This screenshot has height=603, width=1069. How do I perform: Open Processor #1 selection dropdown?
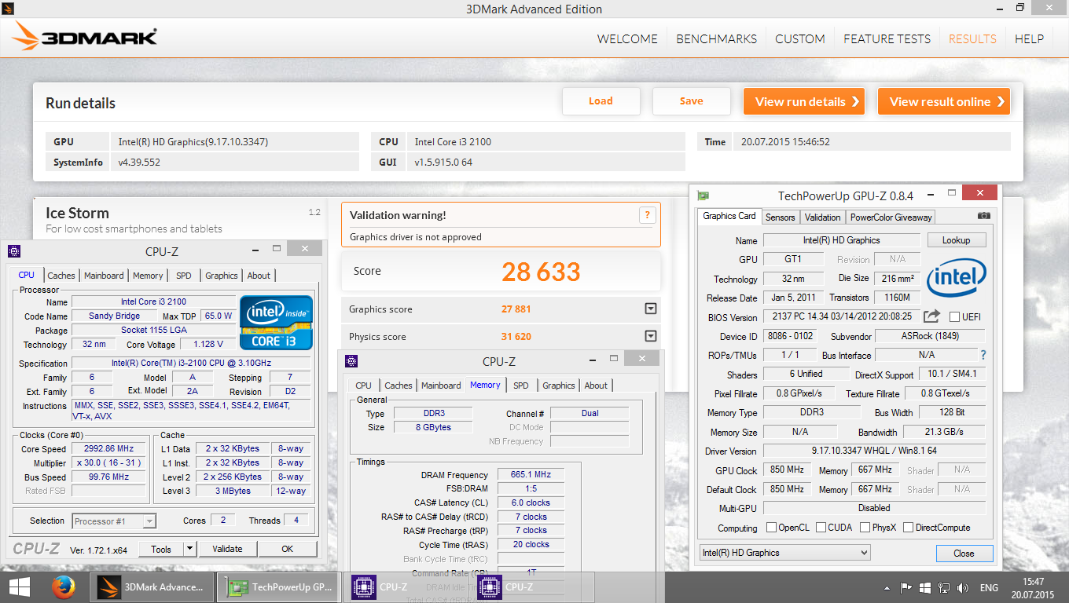click(x=114, y=521)
